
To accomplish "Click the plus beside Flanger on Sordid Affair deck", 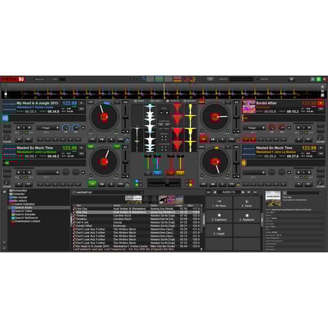I will (289, 127).
